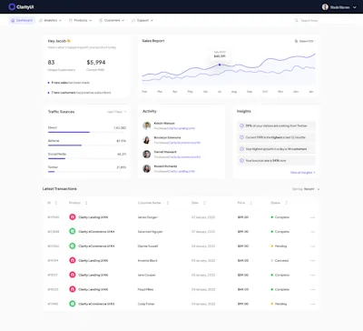Click the product icon in Cody Fisher's row
The height and width of the screenshot is (331, 363).
tap(73, 304)
